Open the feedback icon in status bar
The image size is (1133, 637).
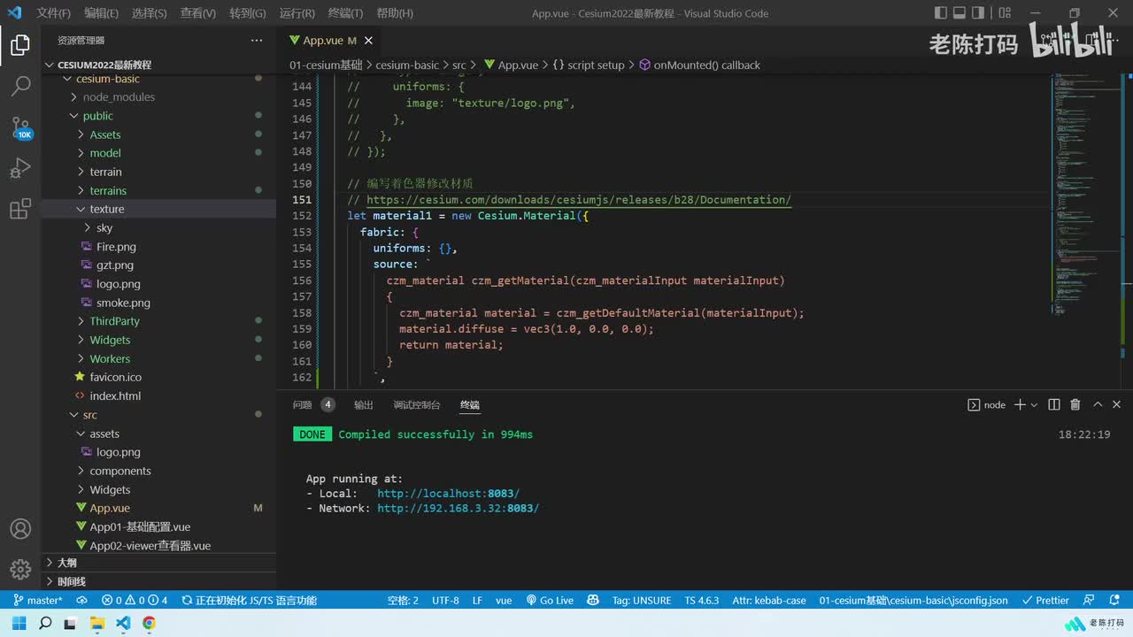click(x=1089, y=600)
